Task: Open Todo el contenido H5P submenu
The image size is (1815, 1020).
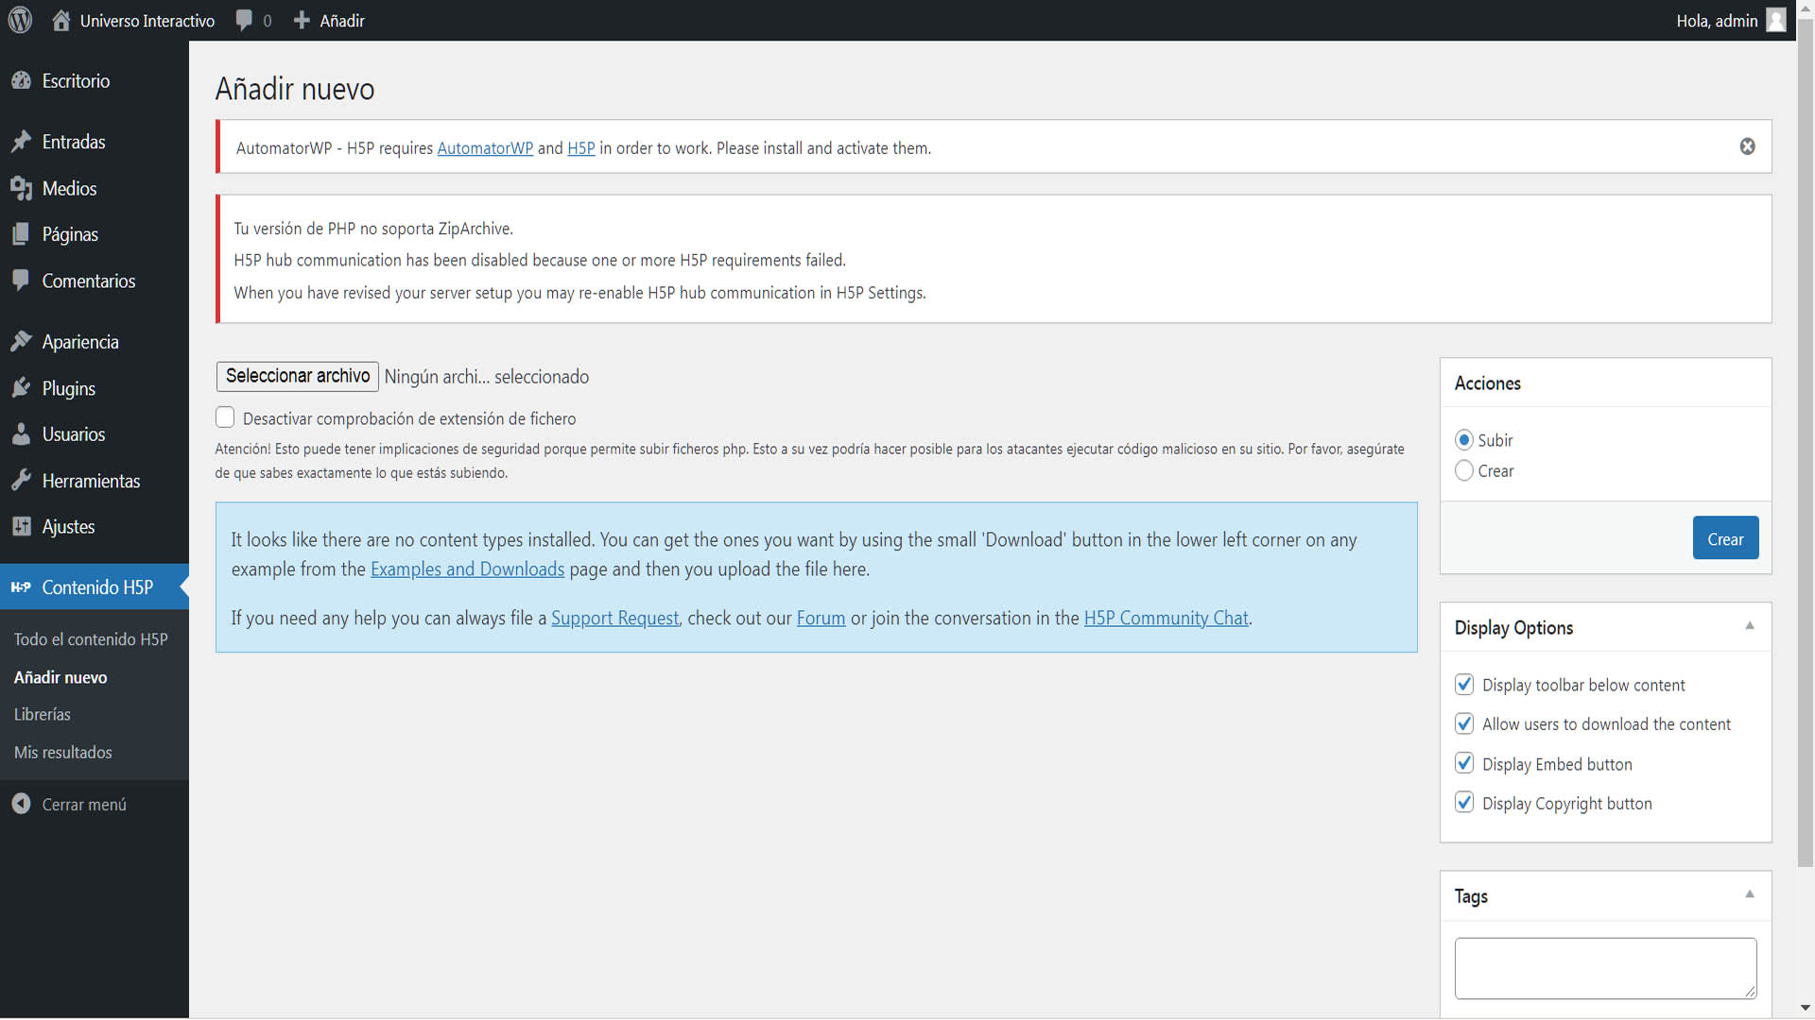Action: pos(91,639)
